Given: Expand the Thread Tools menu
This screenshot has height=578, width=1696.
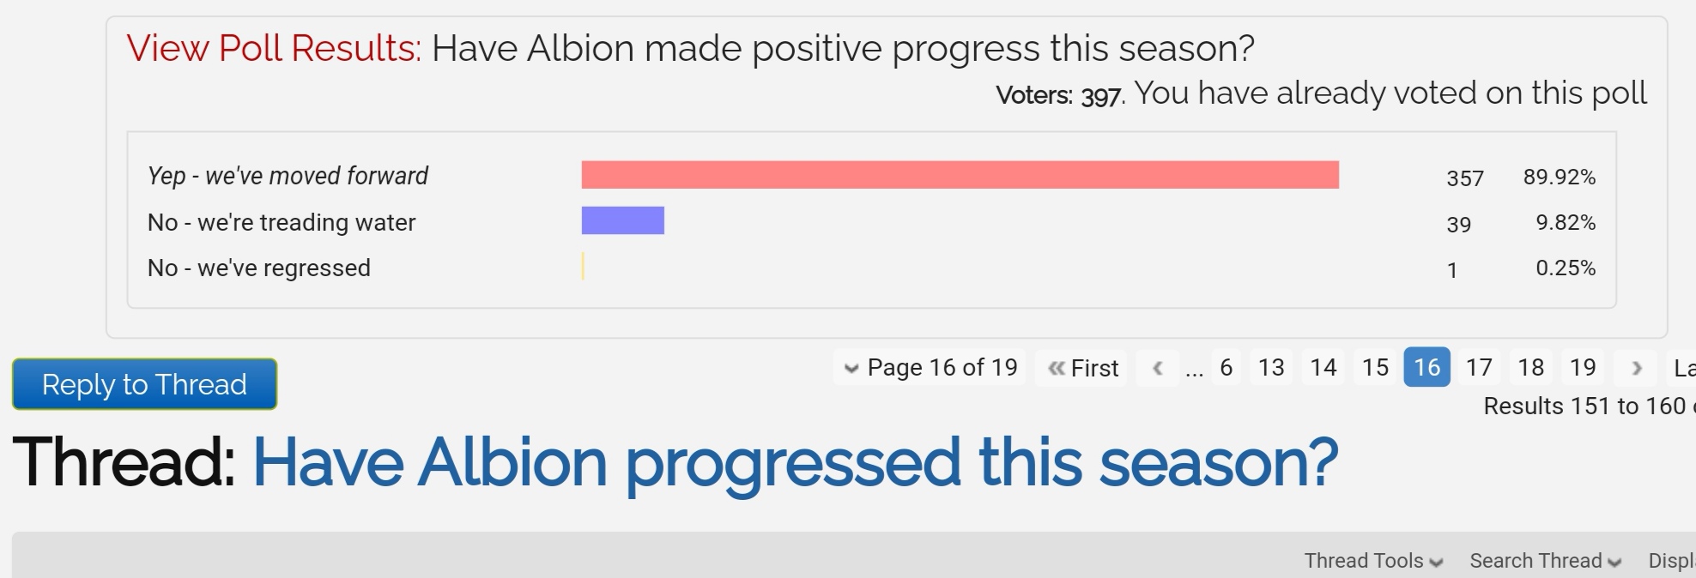Looking at the screenshot, I should click(x=1373, y=561).
